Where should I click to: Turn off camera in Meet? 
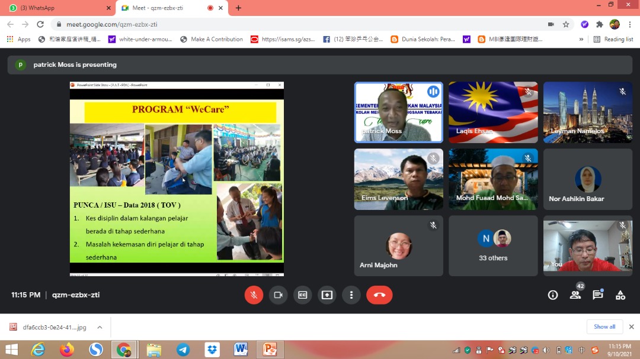278,295
